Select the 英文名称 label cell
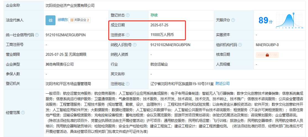 [128, 74]
